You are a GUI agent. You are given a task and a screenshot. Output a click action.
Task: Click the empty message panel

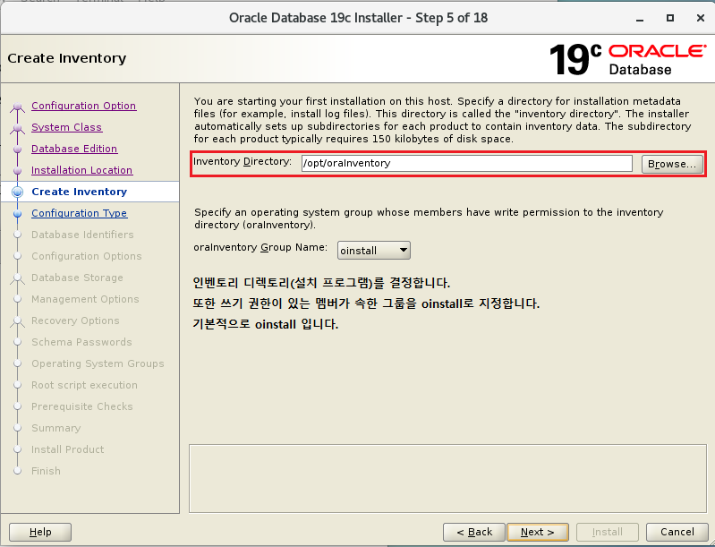[x=447, y=479]
